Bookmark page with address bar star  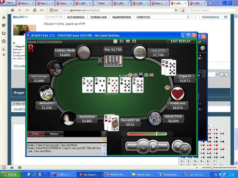pyautogui.click(x=176, y=10)
